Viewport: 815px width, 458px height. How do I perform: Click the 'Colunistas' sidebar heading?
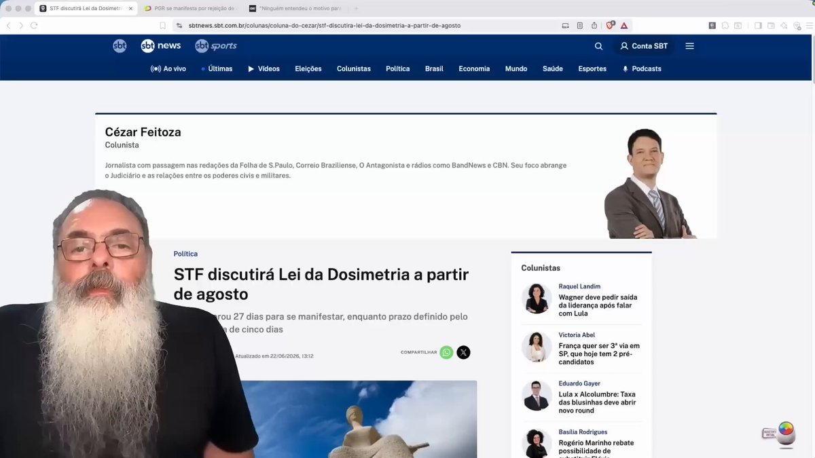[541, 268]
